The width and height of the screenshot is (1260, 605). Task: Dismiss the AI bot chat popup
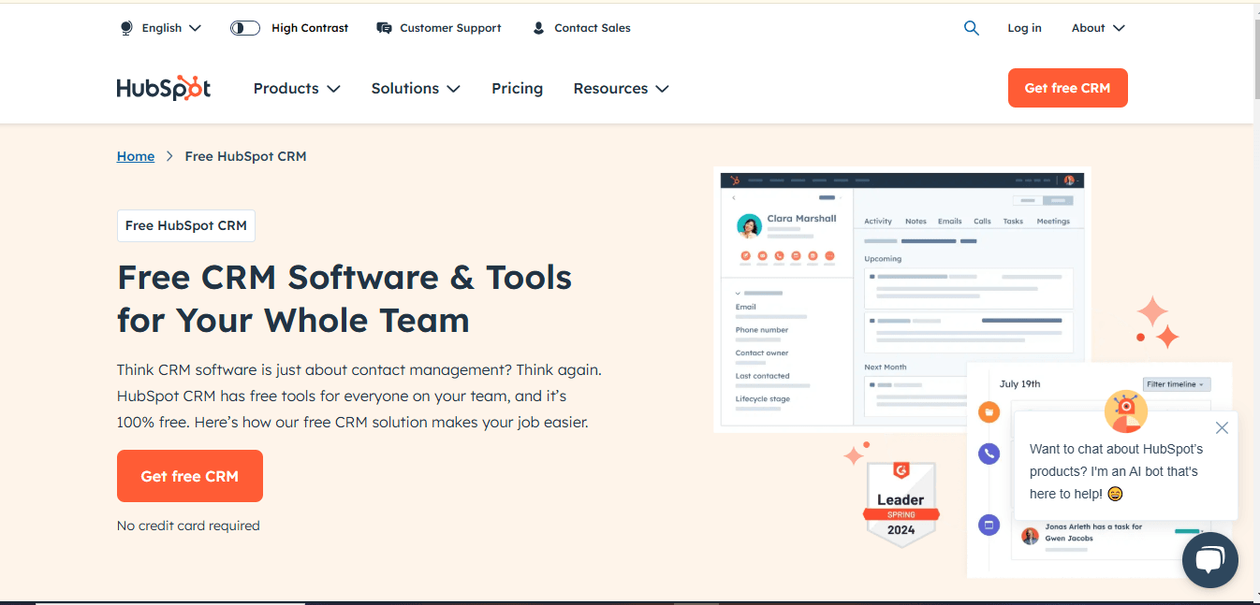pyautogui.click(x=1222, y=427)
